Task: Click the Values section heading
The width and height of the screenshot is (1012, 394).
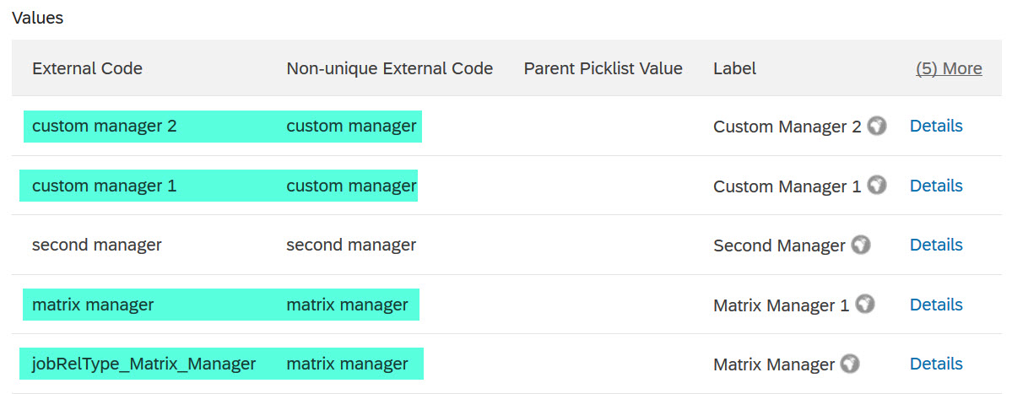Action: click(x=37, y=18)
